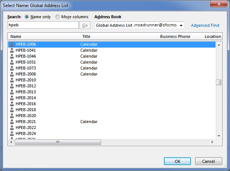Click the contact icon next to HPEB-1041
Viewport: 230px width, 171px height.
pos(12,50)
